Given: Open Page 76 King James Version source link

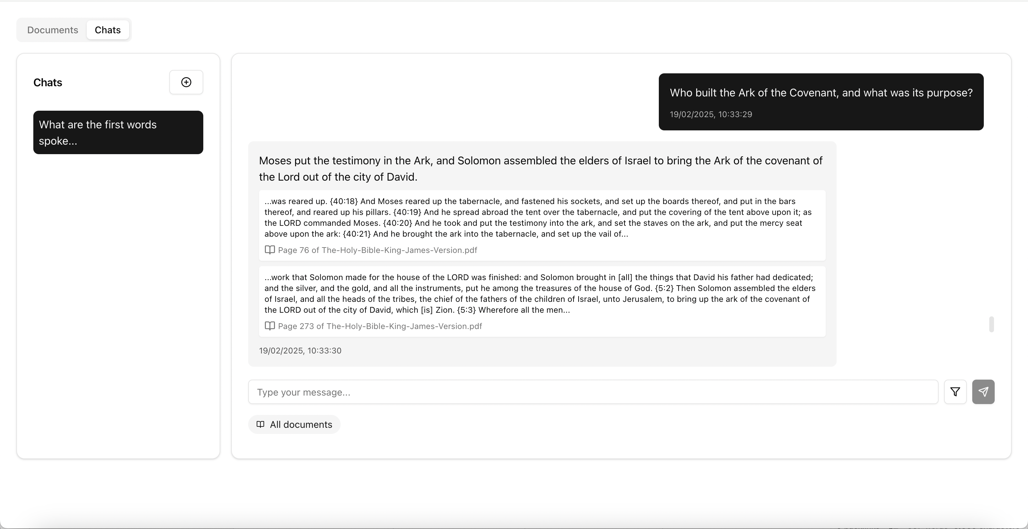Looking at the screenshot, I should (377, 250).
